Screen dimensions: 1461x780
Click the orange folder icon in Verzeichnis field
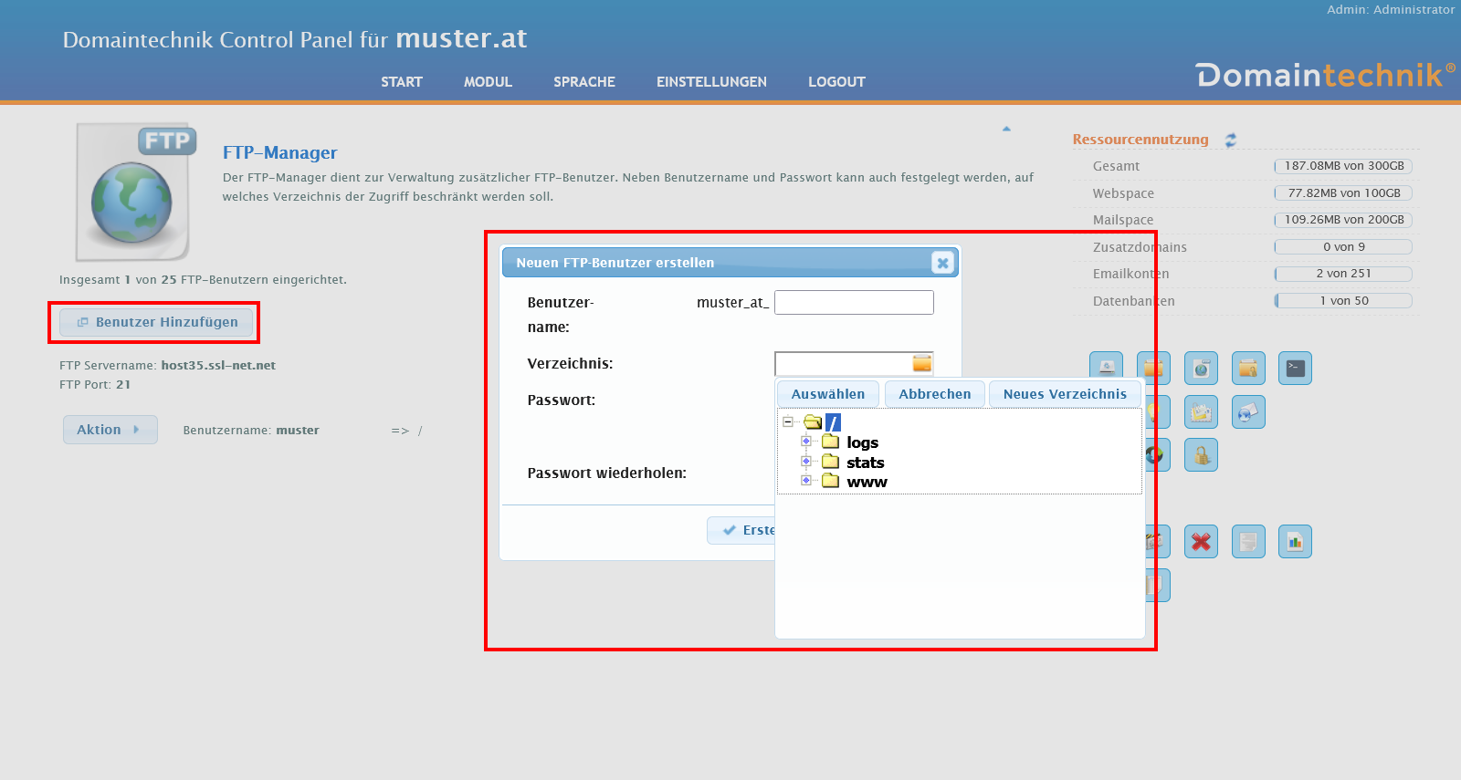tap(921, 363)
